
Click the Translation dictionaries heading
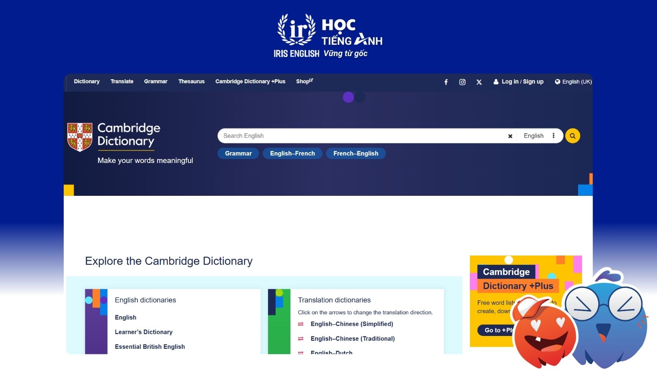[x=334, y=300]
